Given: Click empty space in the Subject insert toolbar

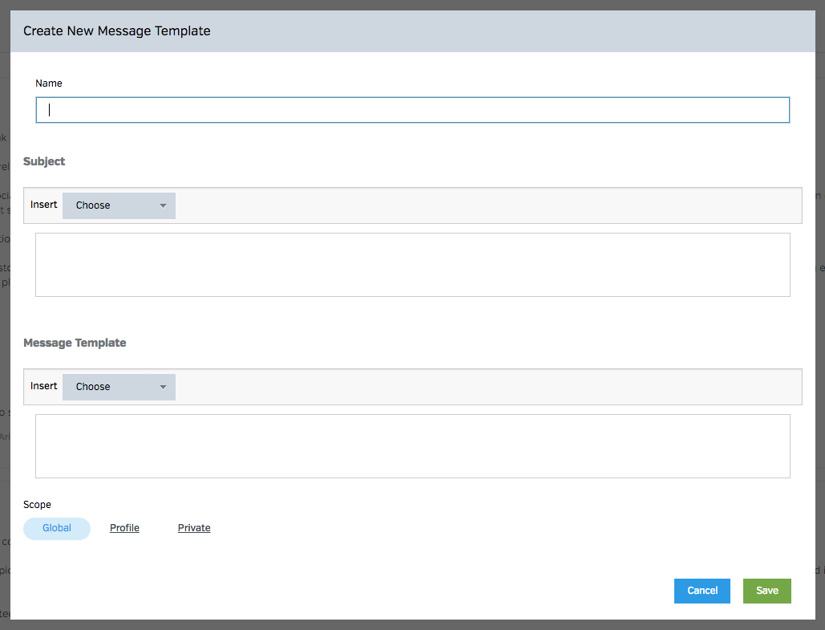Looking at the screenshot, I should [481, 205].
